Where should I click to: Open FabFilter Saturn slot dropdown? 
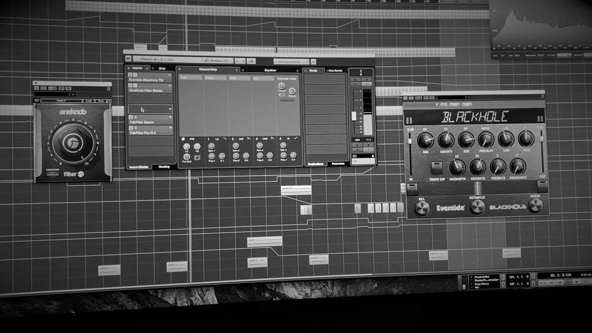click(x=171, y=117)
